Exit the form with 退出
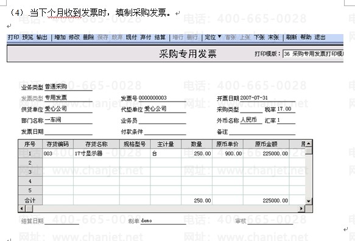 click(x=320, y=37)
